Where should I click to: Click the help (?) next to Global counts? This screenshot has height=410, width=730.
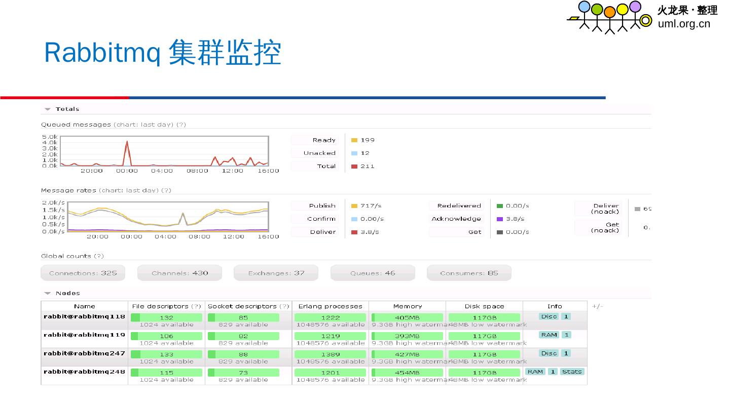(99, 256)
